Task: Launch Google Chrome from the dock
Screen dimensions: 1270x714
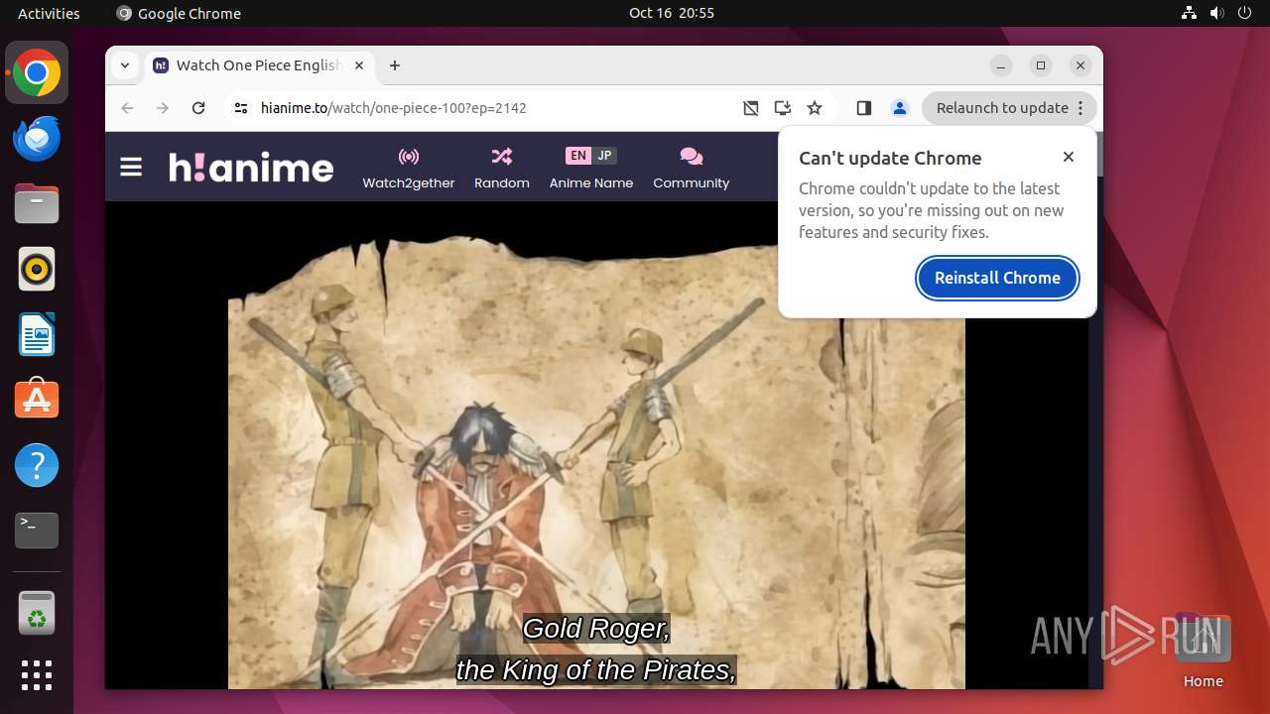Action: (37, 72)
